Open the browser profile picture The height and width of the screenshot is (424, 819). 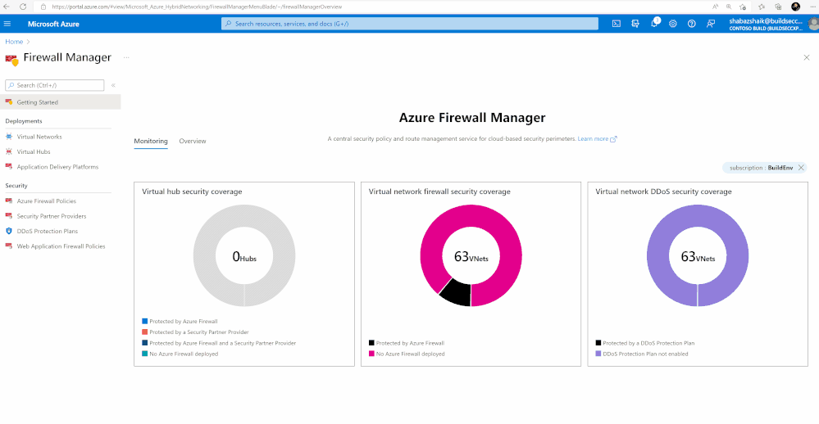pyautogui.click(x=795, y=7)
